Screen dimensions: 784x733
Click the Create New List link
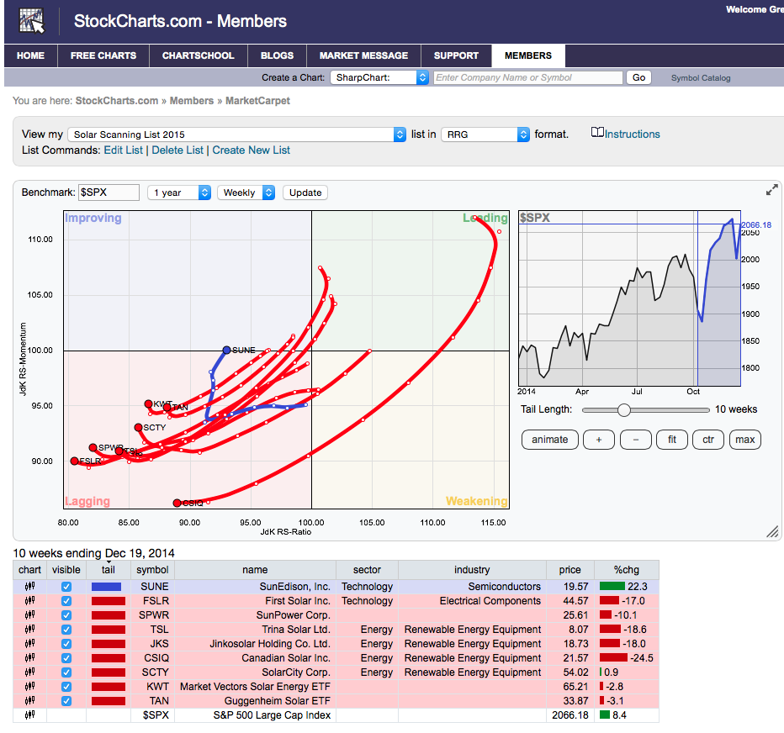pyautogui.click(x=251, y=150)
